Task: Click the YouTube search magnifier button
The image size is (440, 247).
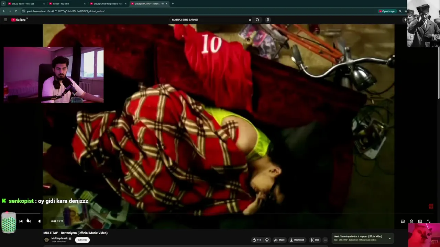Action: pyautogui.click(x=257, y=20)
